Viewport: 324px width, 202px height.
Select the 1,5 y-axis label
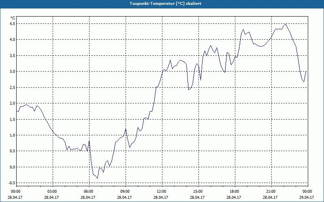[13, 119]
